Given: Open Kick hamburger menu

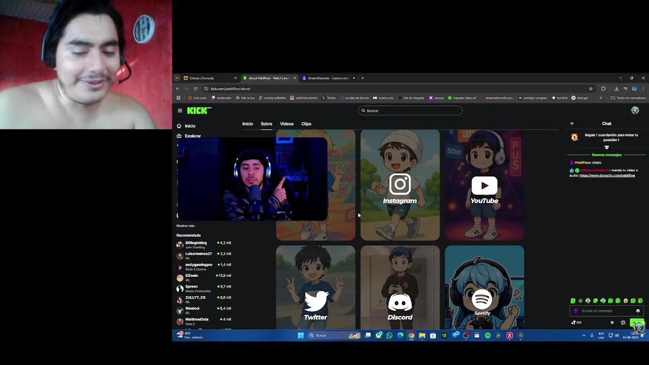Looking at the screenshot, I should [x=179, y=111].
